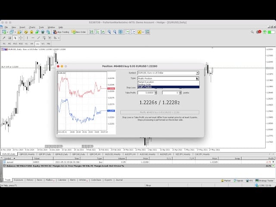The width and height of the screenshot is (276, 207).
Task: Choose Pending Order from Type list
Action: (x=169, y=85)
